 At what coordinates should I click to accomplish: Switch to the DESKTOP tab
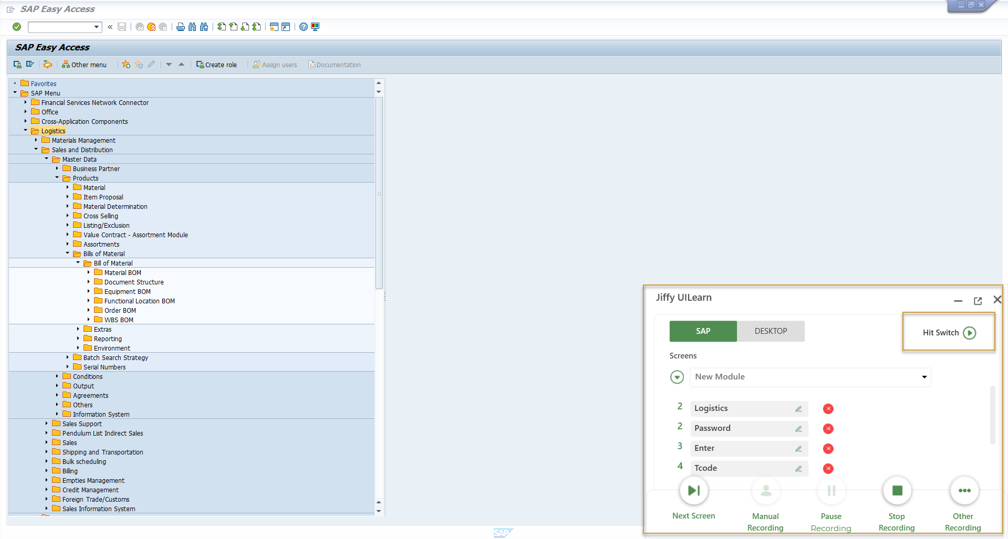pyautogui.click(x=771, y=331)
